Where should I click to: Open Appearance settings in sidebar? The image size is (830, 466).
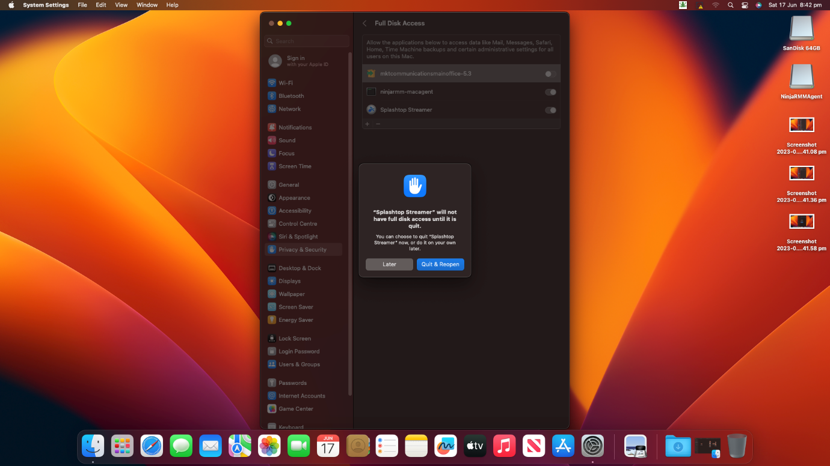point(304,198)
